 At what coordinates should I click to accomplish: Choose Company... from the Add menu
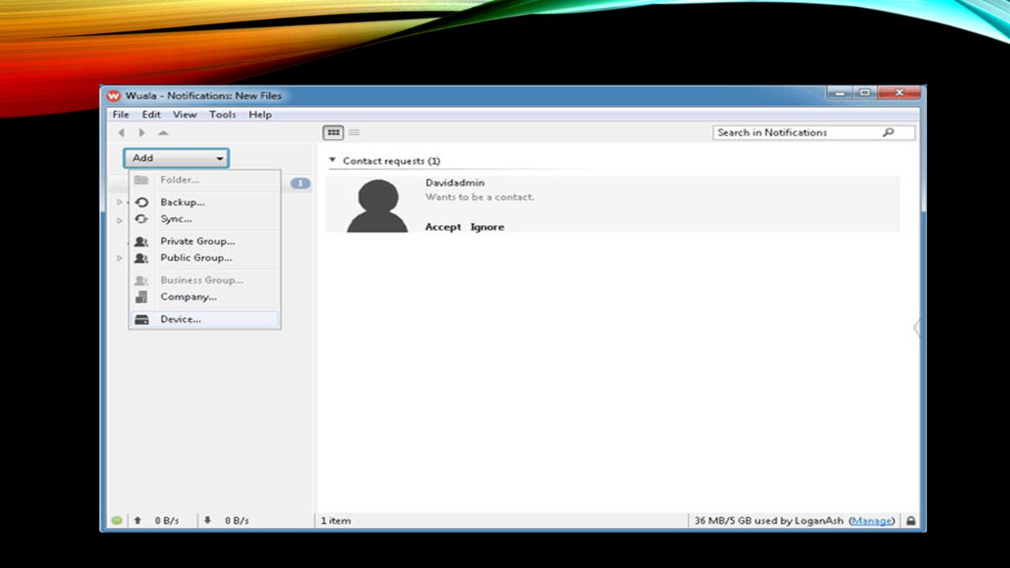204,297
